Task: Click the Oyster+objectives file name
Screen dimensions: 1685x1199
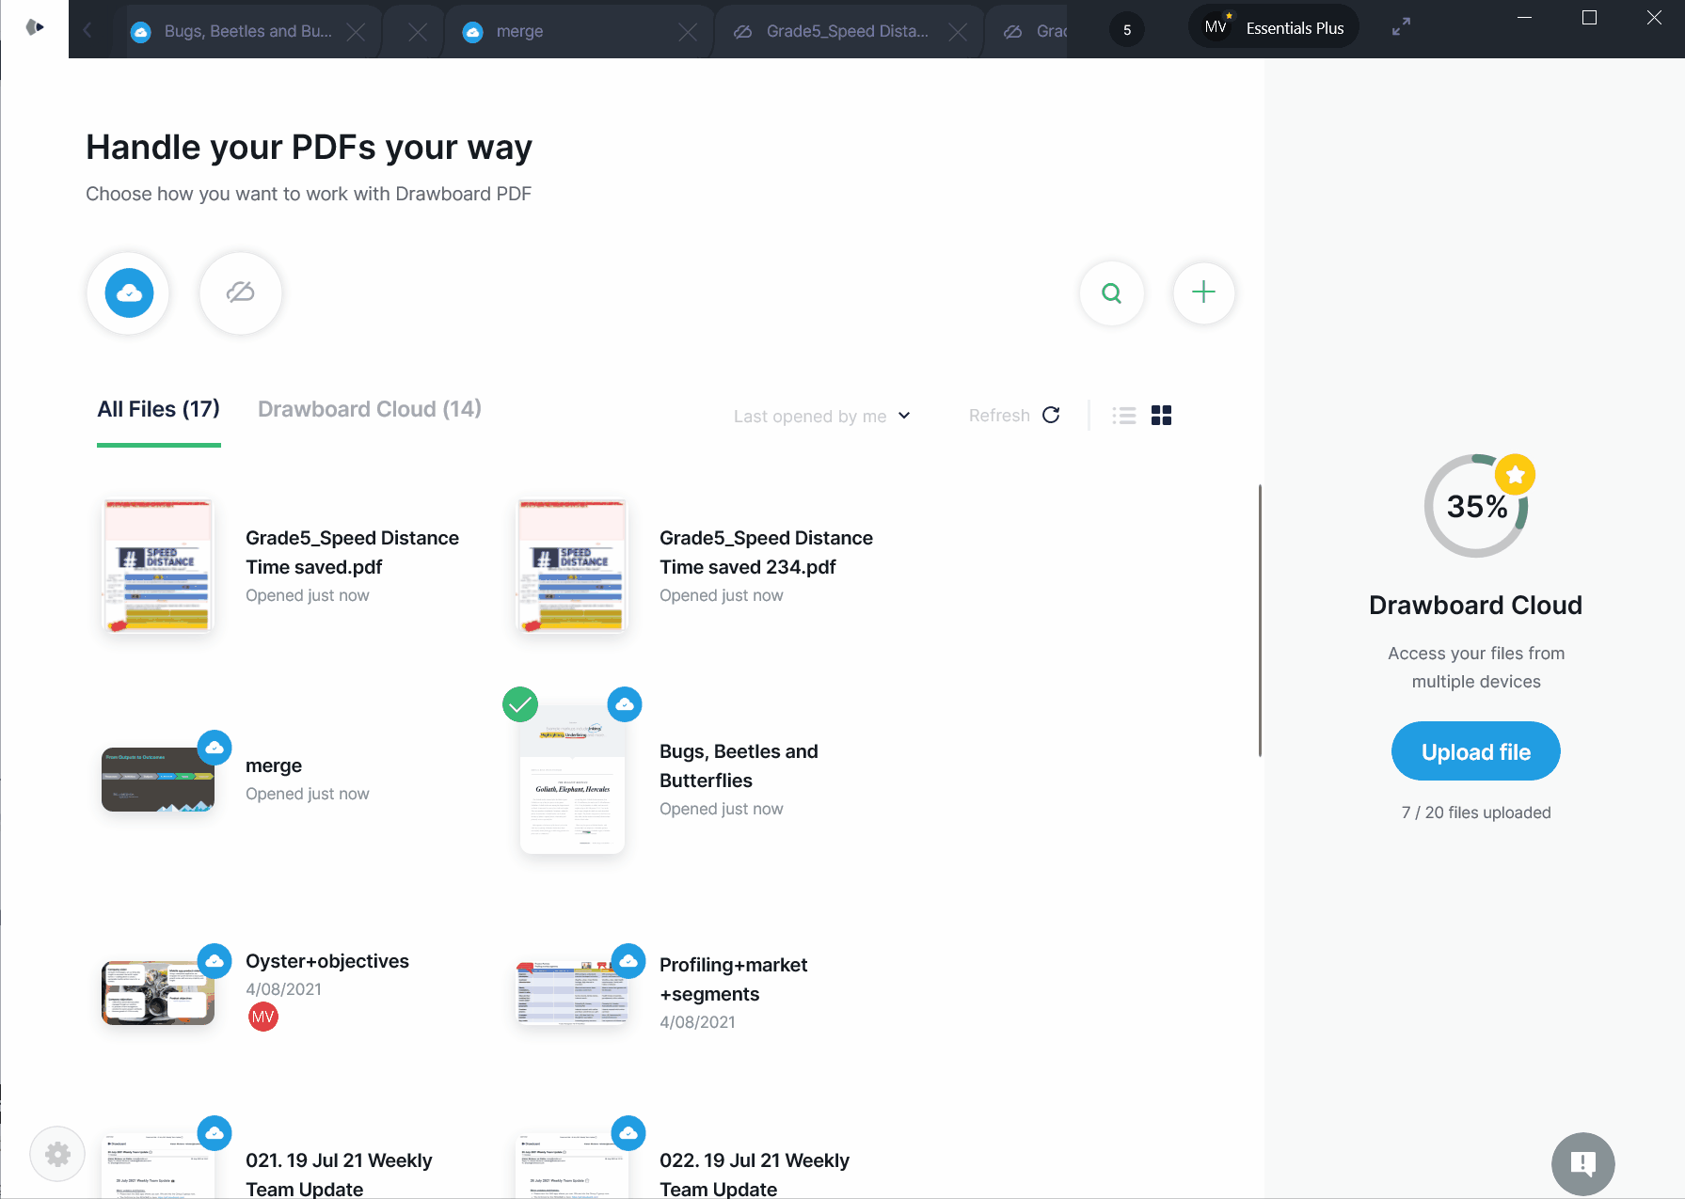Action: coord(327,961)
